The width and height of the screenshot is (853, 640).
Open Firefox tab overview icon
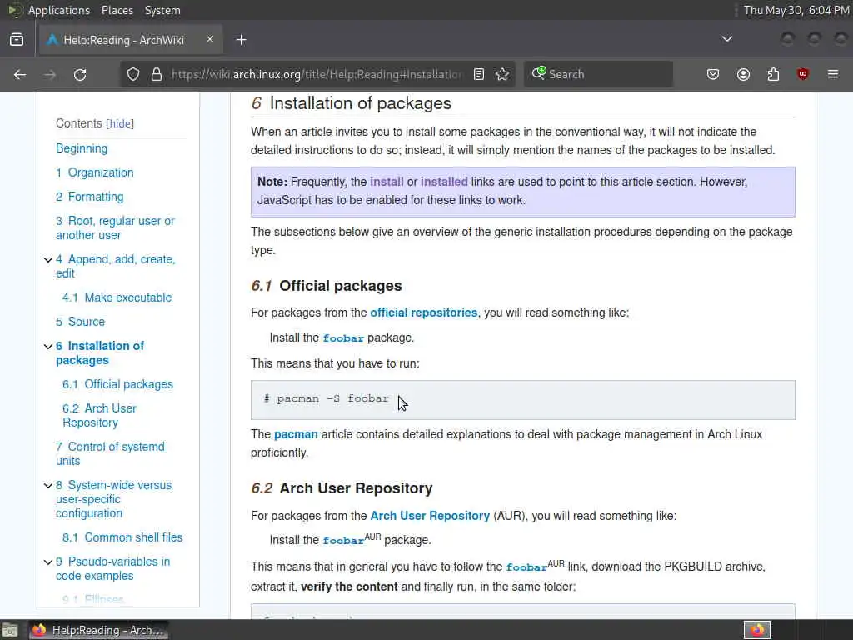[17, 40]
